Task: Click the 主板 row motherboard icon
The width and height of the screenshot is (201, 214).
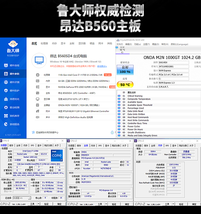Action: (x=38, y=93)
